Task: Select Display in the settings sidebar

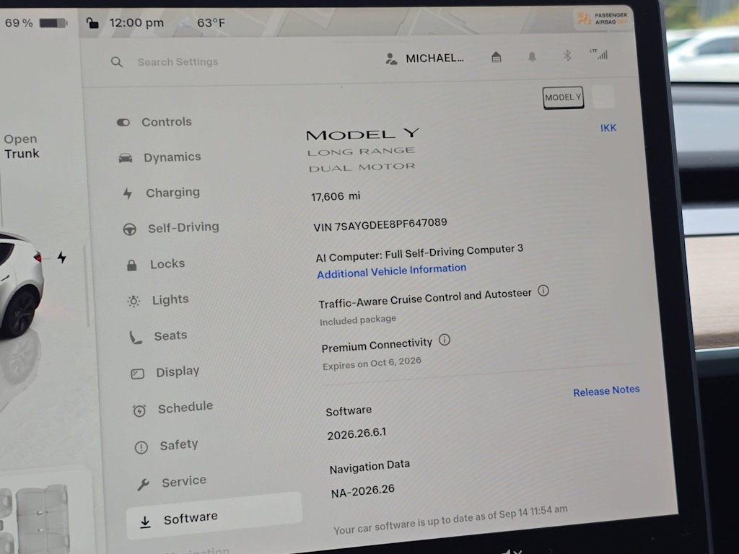Action: pos(165,372)
